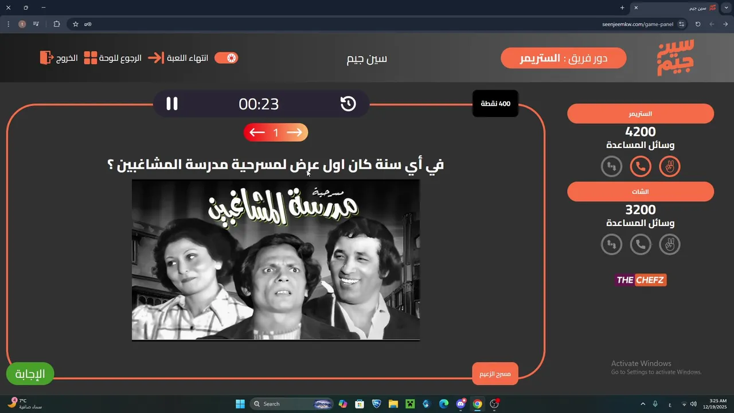734x413 pixels.
Task: Open the media control icon in toolbar
Action: click(36, 24)
